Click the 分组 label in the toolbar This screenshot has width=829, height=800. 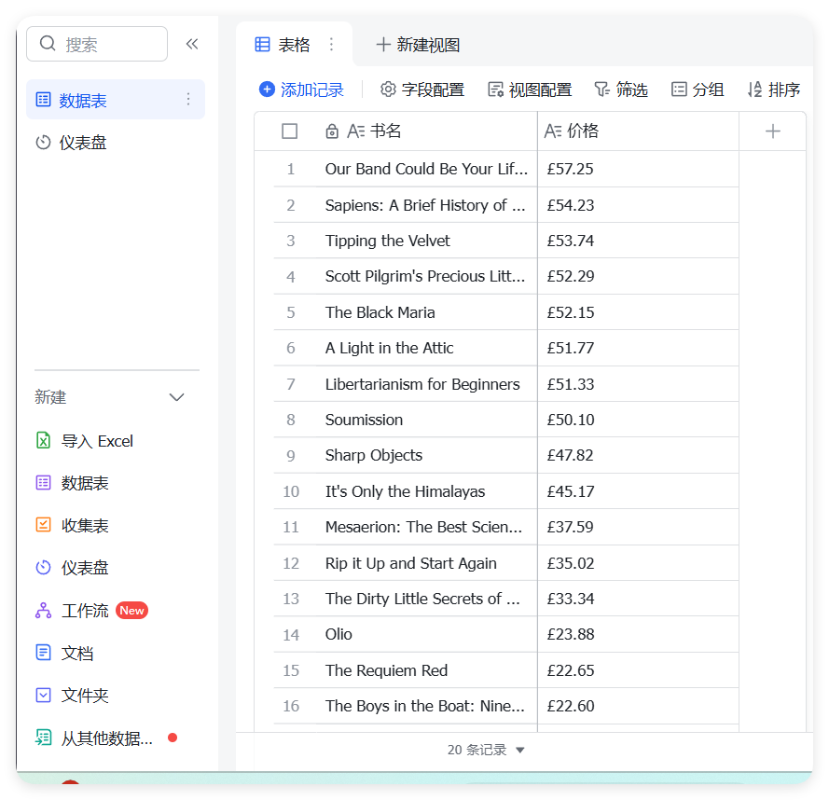tap(708, 90)
